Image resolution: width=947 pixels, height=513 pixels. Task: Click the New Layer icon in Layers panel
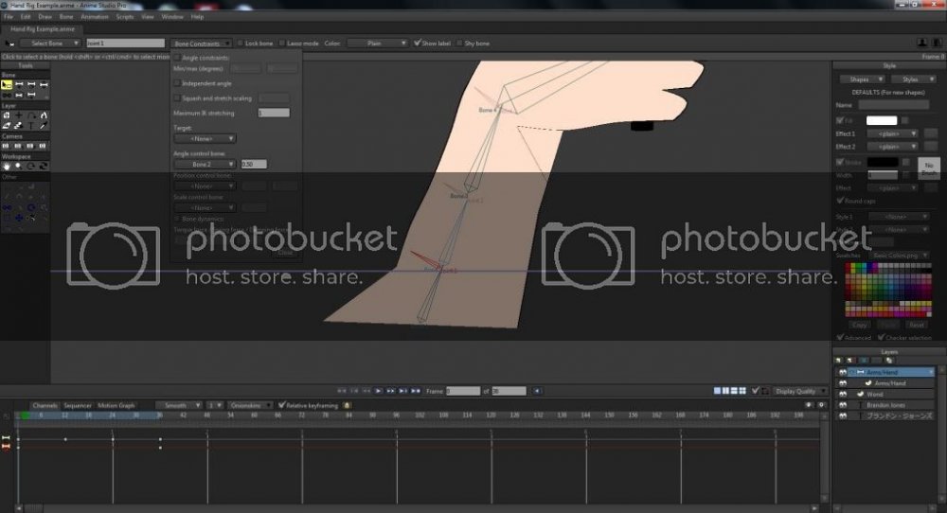point(839,361)
